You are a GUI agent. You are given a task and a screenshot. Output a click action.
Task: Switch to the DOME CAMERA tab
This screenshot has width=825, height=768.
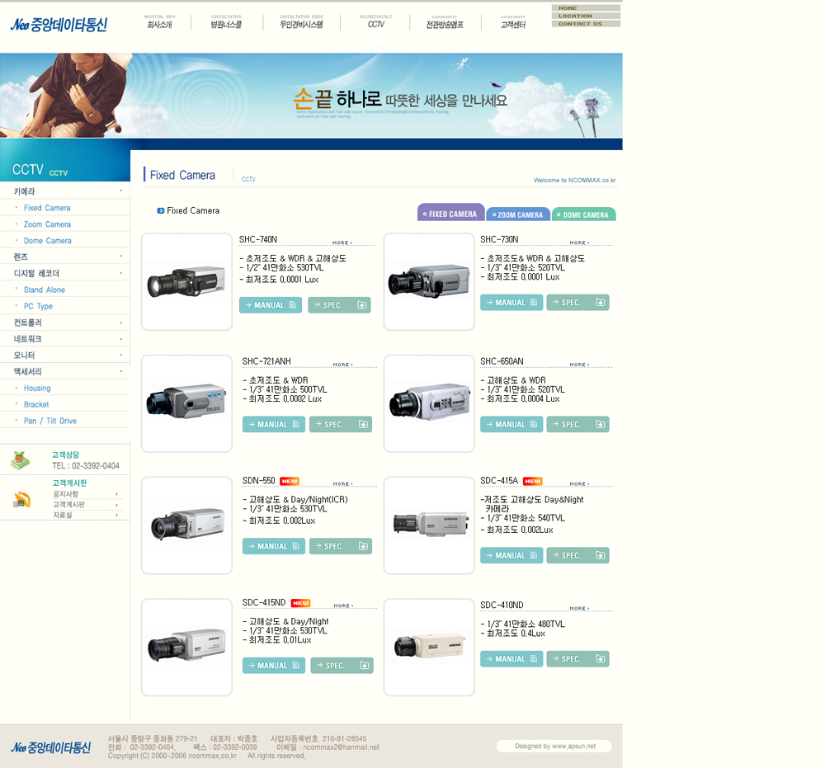584,214
